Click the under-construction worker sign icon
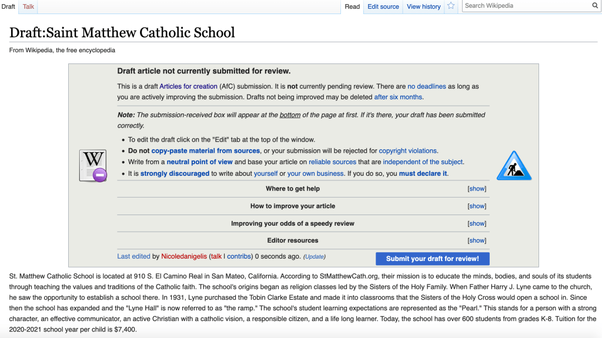This screenshot has width=602, height=338. click(x=513, y=165)
